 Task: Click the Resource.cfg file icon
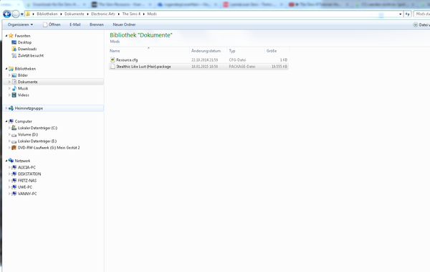pos(113,60)
